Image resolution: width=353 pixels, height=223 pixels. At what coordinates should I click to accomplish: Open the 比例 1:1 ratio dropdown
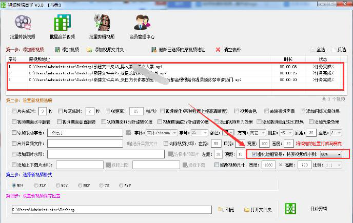(334, 165)
